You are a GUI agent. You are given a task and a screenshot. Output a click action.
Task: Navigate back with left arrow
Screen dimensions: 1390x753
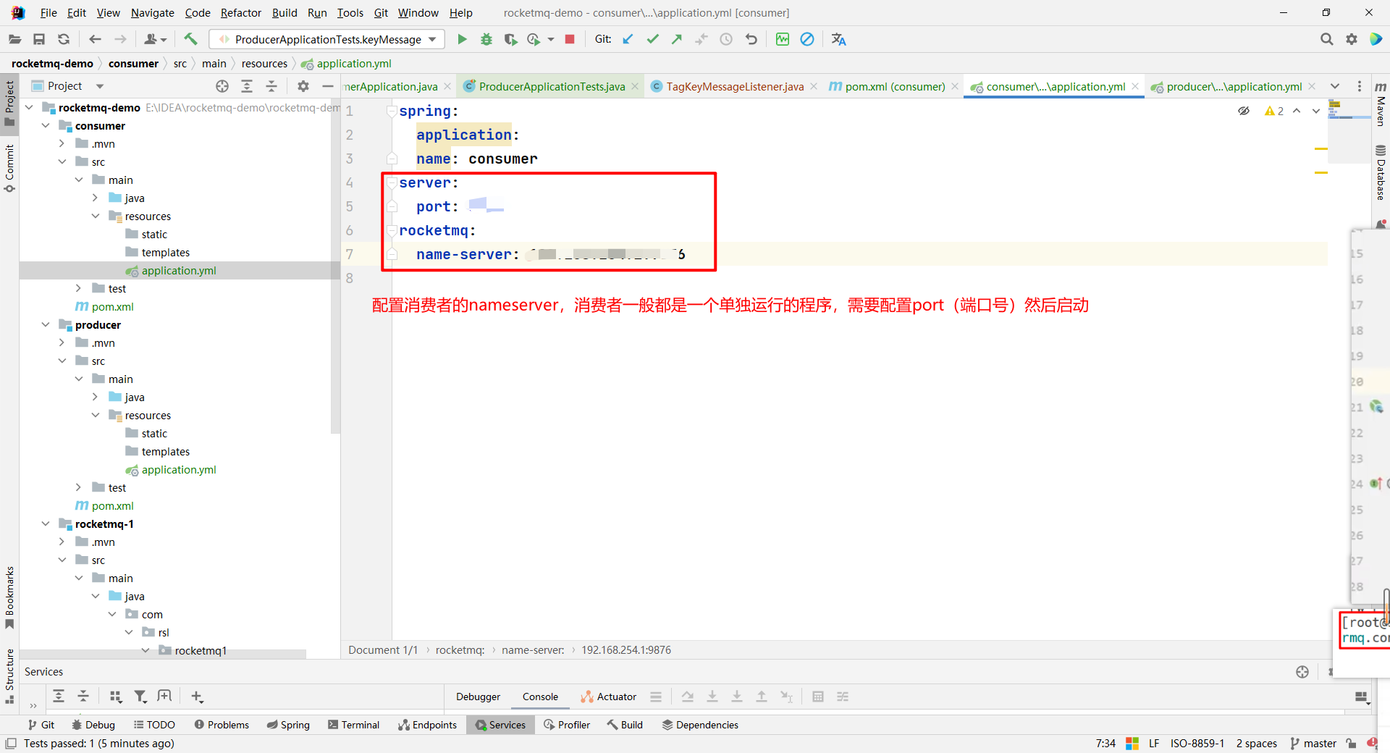click(x=95, y=39)
